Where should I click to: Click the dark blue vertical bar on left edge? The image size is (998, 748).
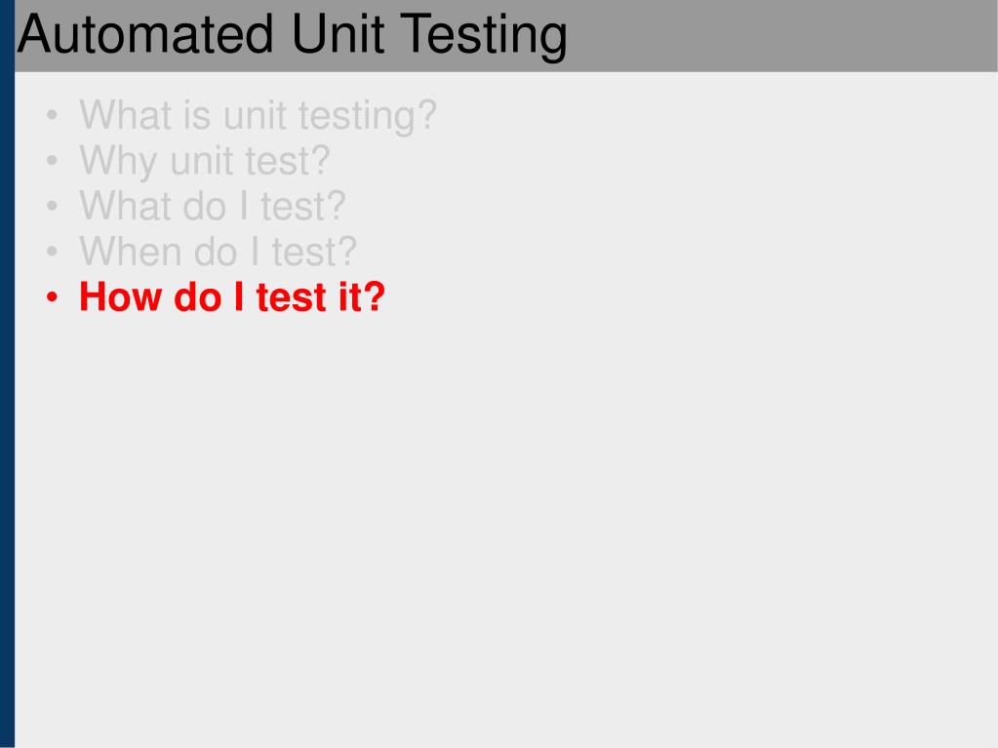7,374
